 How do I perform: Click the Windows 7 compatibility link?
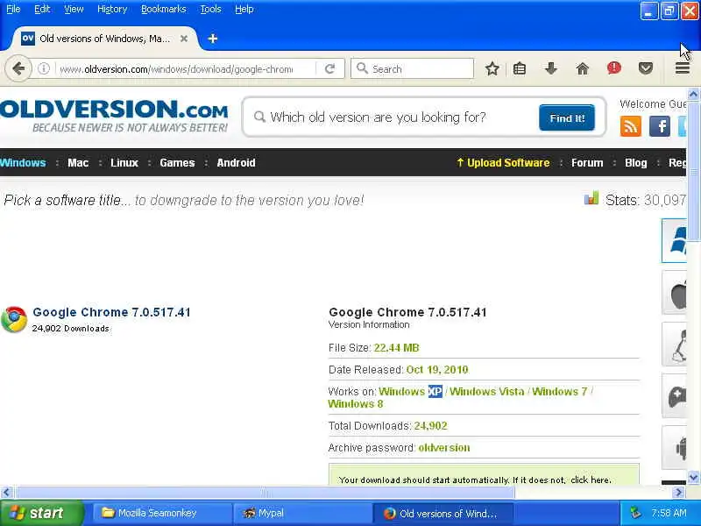point(559,391)
